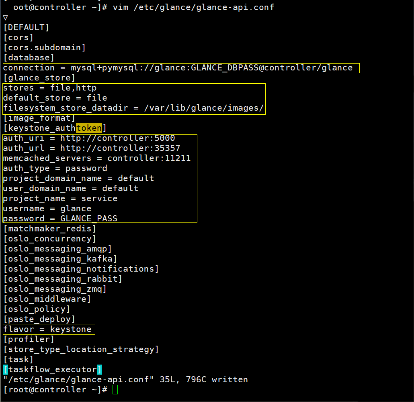Click the green cursor at the shell prompt
414x402 pixels.
click(x=115, y=390)
